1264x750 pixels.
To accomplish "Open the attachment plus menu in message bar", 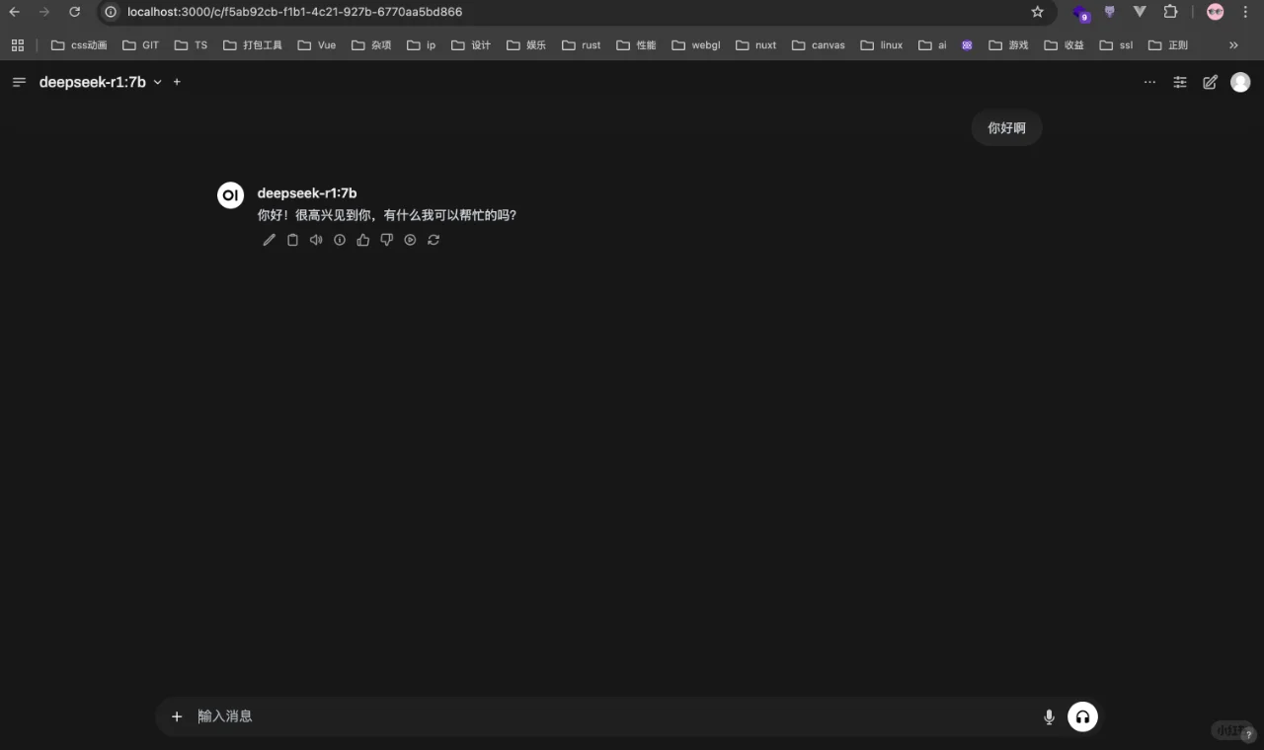I will [x=177, y=716].
